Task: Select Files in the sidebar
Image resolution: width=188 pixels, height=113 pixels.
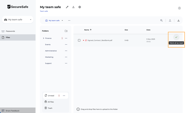Action: click(8, 37)
